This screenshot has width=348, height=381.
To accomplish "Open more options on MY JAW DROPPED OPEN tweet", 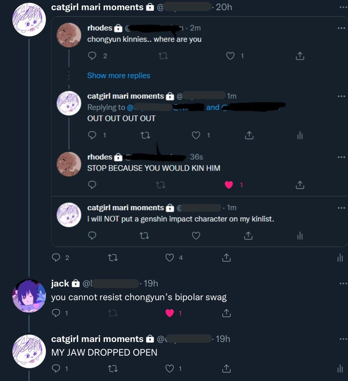I will tap(343, 339).
